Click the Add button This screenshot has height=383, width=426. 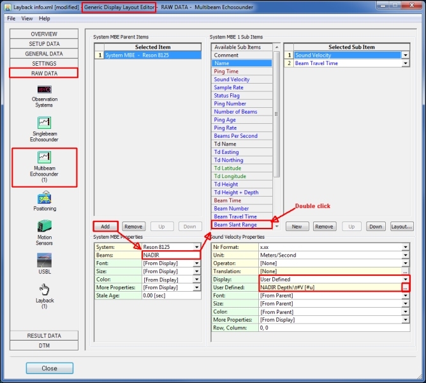pos(105,226)
